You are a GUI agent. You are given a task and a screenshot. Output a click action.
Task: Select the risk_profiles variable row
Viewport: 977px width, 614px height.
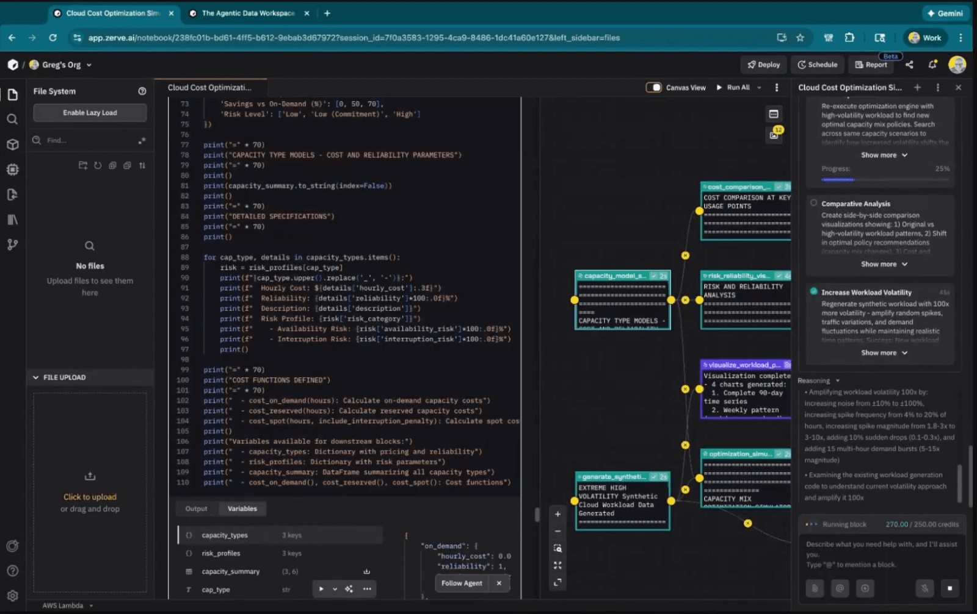coord(280,553)
